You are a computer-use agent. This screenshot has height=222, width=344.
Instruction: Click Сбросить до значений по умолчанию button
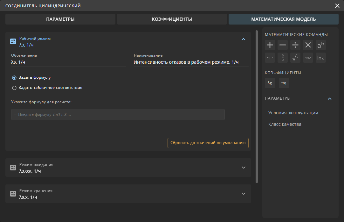(208, 143)
